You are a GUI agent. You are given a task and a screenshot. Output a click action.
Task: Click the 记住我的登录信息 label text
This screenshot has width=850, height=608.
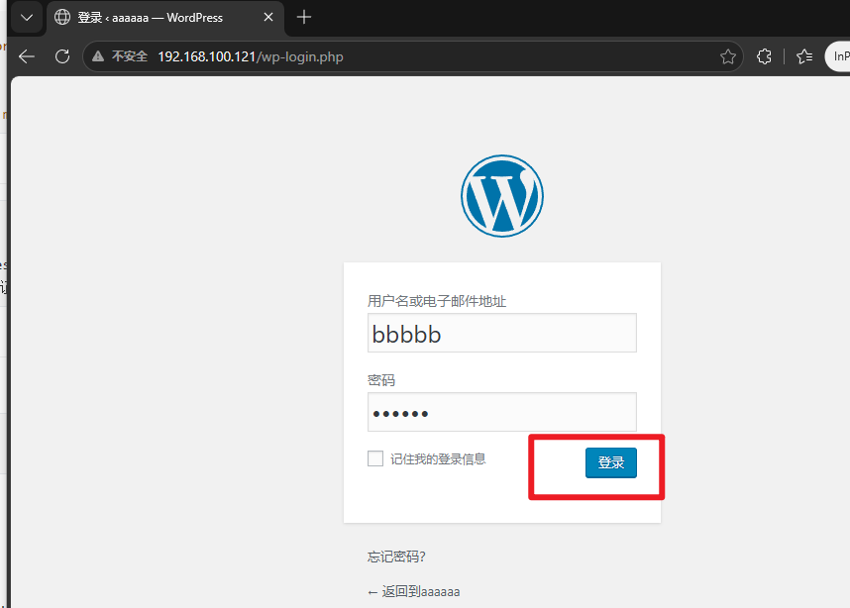tap(438, 459)
